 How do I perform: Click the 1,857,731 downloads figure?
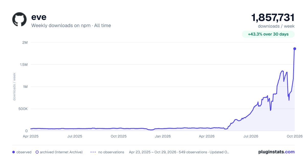pyautogui.click(x=273, y=18)
